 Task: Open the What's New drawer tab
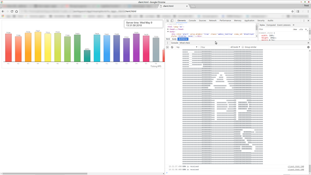(185, 43)
